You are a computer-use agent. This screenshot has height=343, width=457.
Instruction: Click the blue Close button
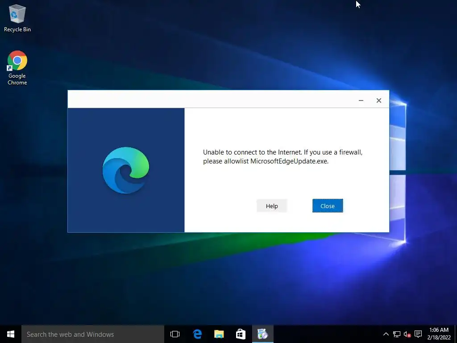[328, 206]
